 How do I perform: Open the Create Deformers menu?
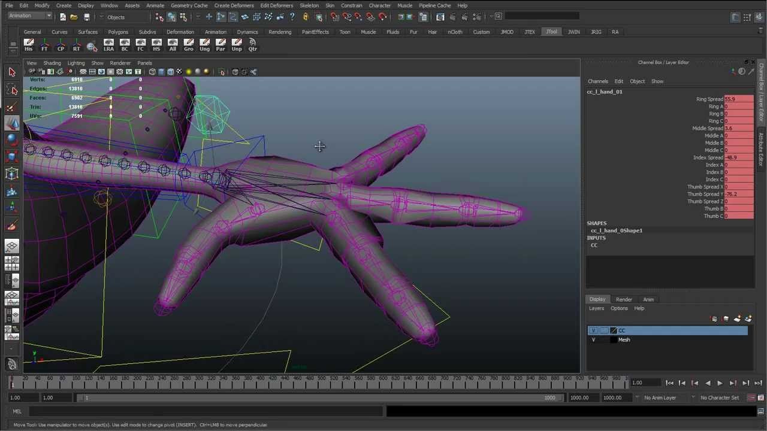point(234,5)
